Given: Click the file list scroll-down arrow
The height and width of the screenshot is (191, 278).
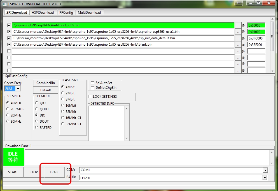Looking at the screenshot, I should [272, 71].
